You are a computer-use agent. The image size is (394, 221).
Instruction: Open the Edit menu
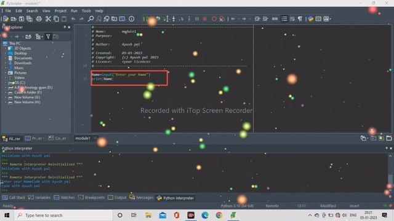pos(18,11)
